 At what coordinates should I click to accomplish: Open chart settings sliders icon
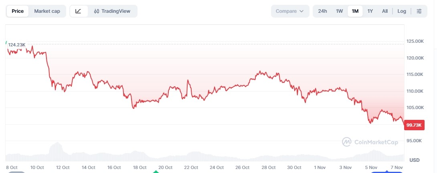(x=419, y=11)
